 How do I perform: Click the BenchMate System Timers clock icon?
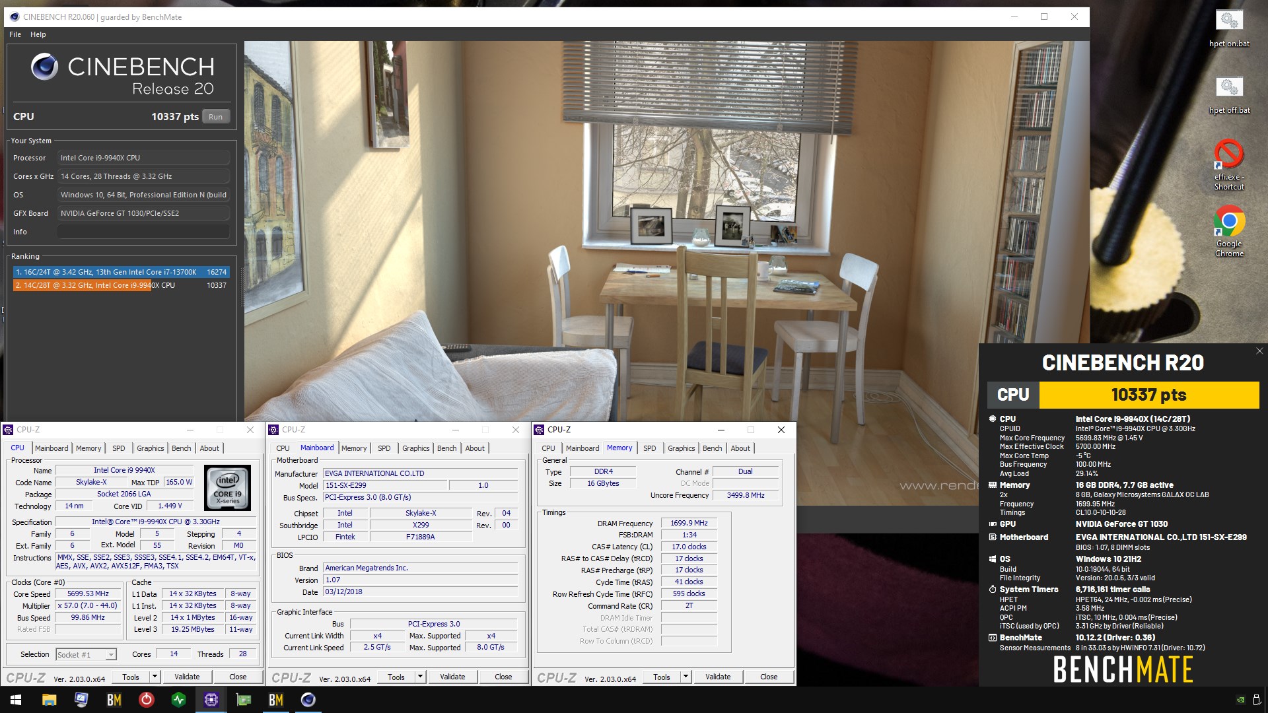point(993,590)
